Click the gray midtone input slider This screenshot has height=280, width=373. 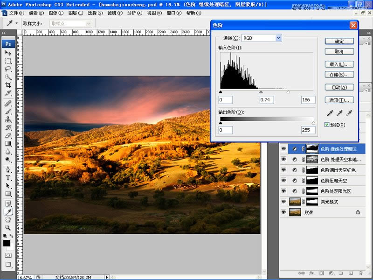261,92
